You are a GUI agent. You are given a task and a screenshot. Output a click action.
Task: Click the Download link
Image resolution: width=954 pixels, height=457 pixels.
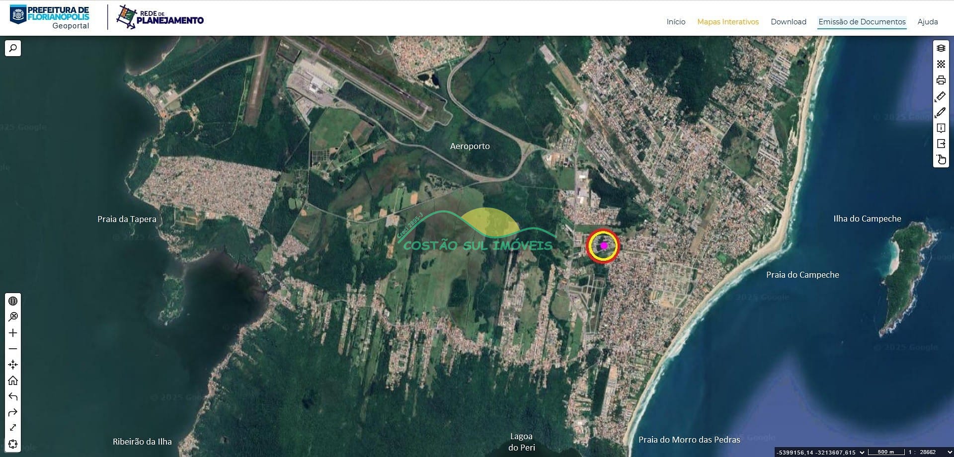(788, 22)
